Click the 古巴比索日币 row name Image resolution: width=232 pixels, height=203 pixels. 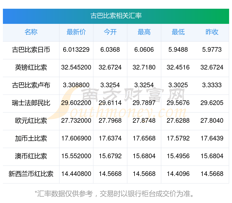coord(31,50)
